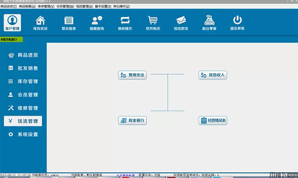
Task: Click the 现金银行 button
Action: coord(132,121)
